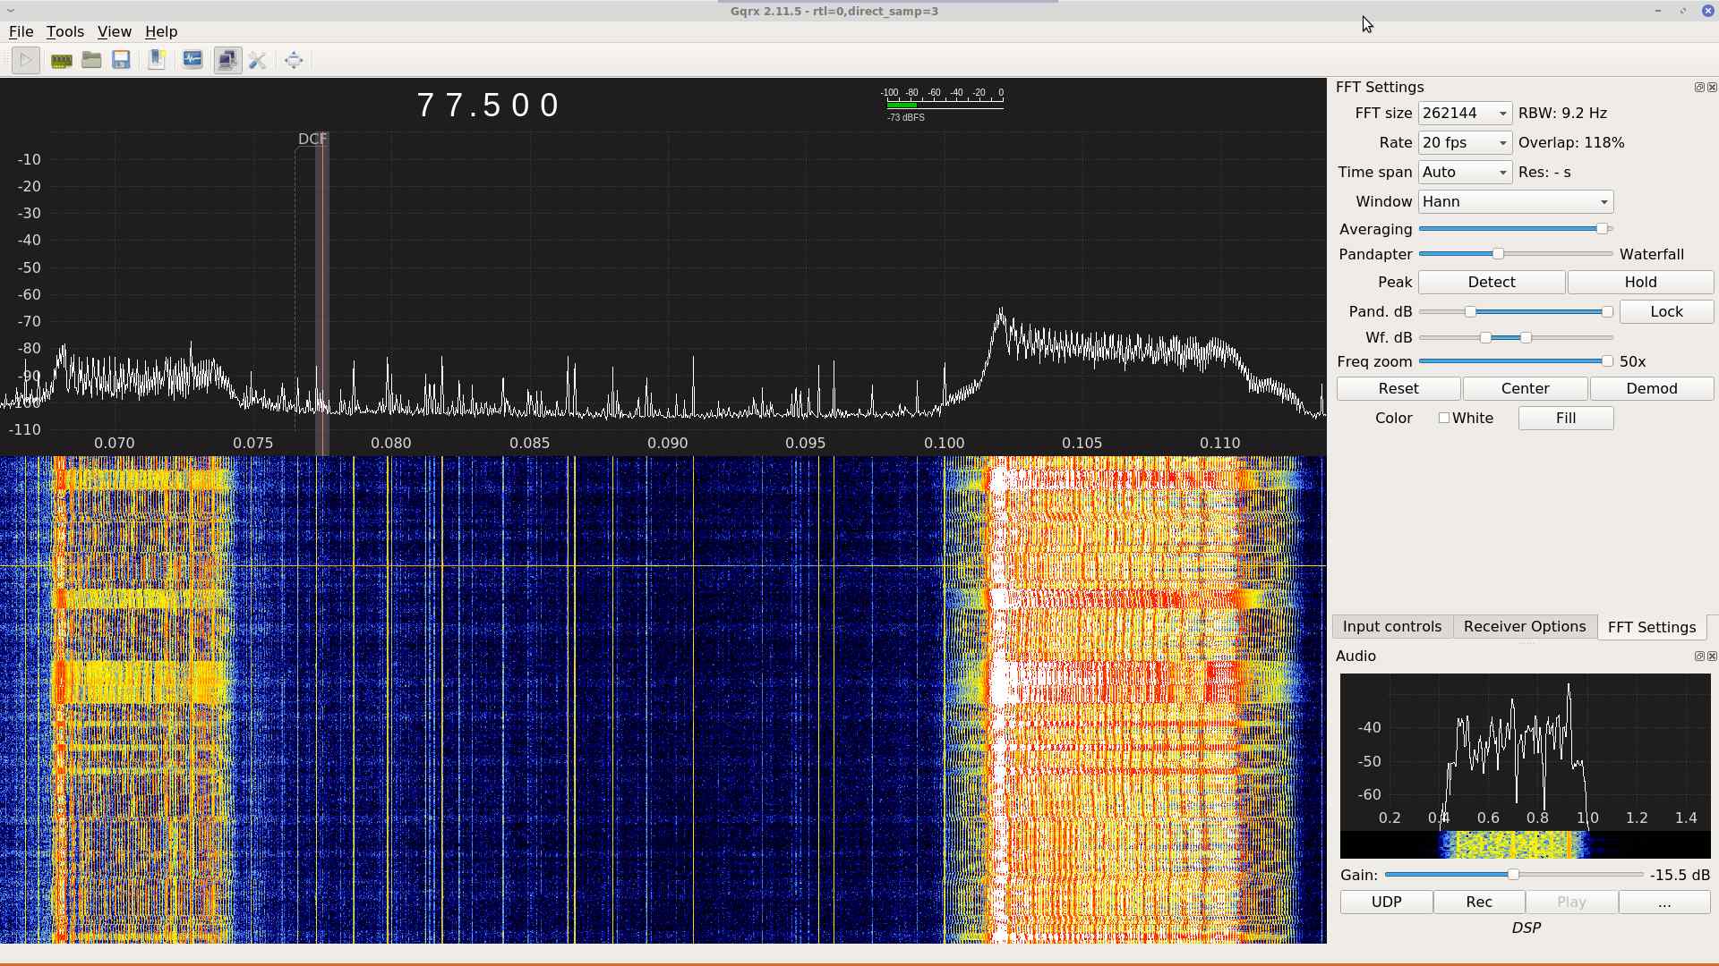Open I/O devices configuration card icon

[x=61, y=60]
